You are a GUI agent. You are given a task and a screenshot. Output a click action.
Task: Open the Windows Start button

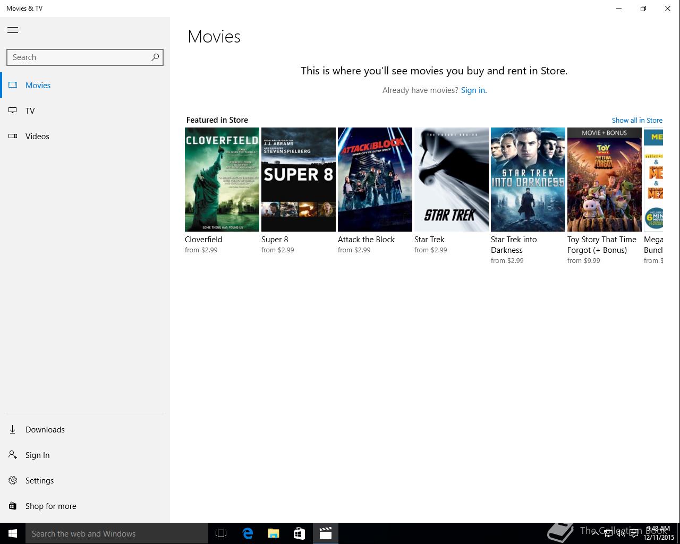(x=13, y=533)
